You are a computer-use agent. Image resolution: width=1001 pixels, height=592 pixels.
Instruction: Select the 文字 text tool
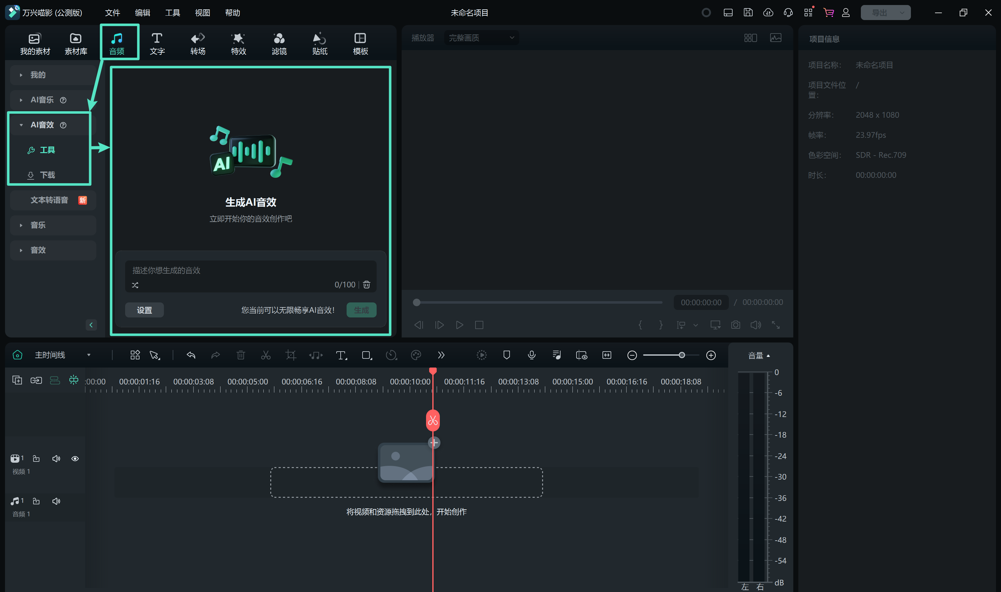pyautogui.click(x=157, y=42)
